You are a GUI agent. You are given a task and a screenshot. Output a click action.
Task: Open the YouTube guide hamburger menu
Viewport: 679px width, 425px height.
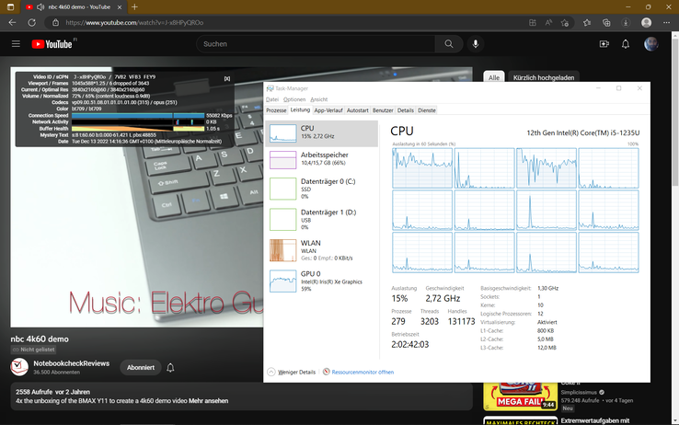click(16, 44)
